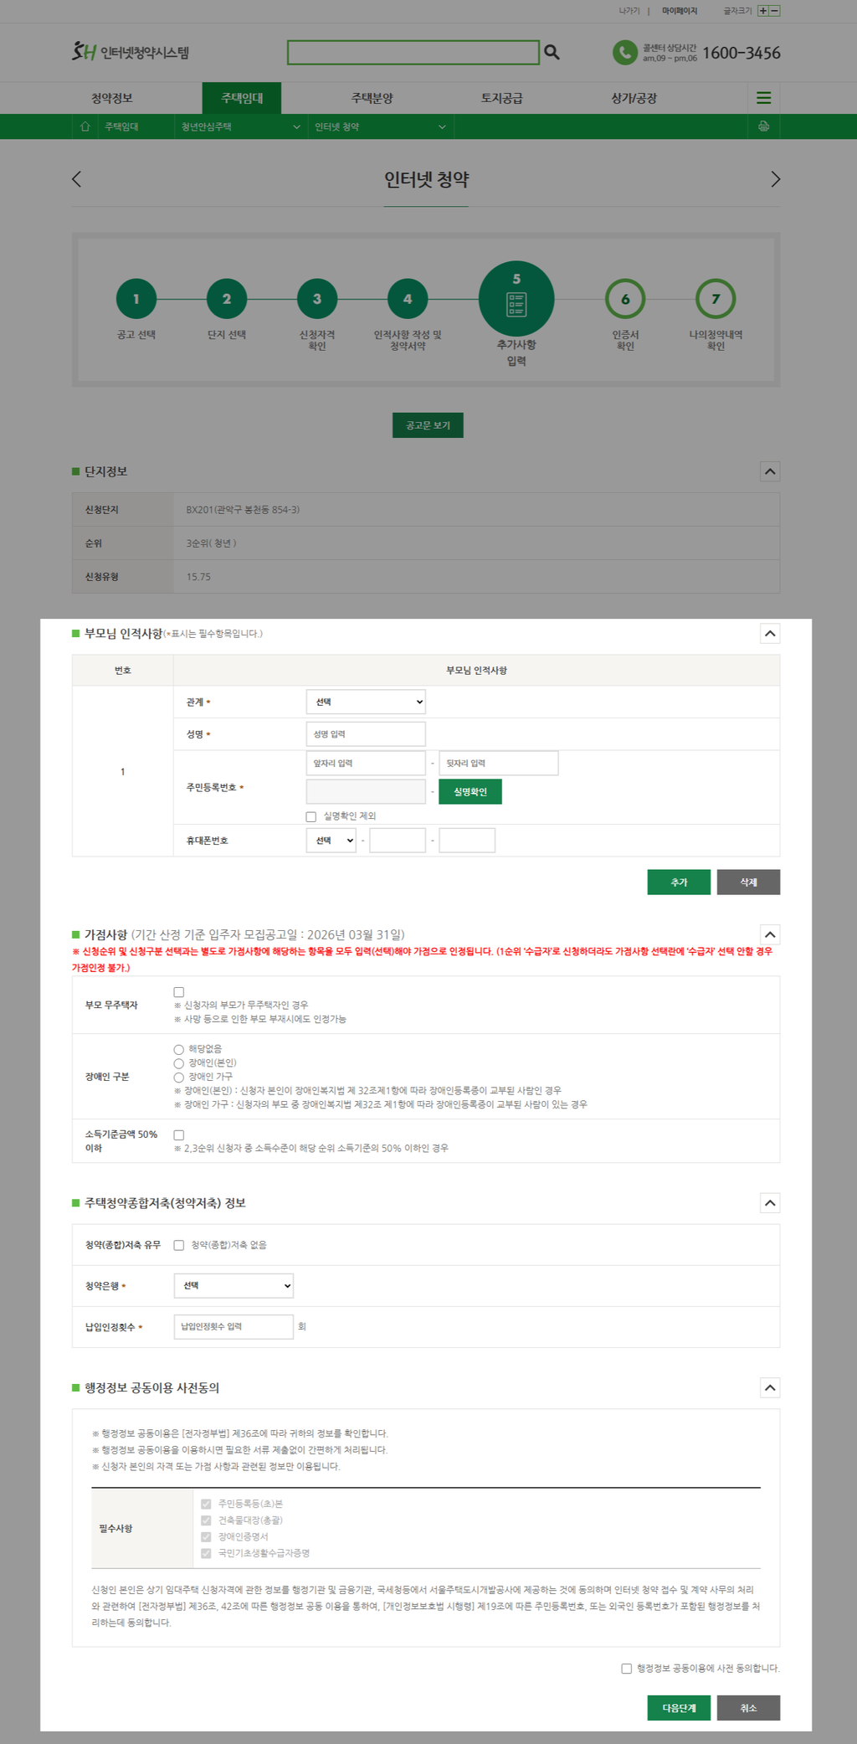Image resolution: width=857 pixels, height=1744 pixels.
Task: Select step 4 인적사항 작성 circle
Action: tap(408, 299)
